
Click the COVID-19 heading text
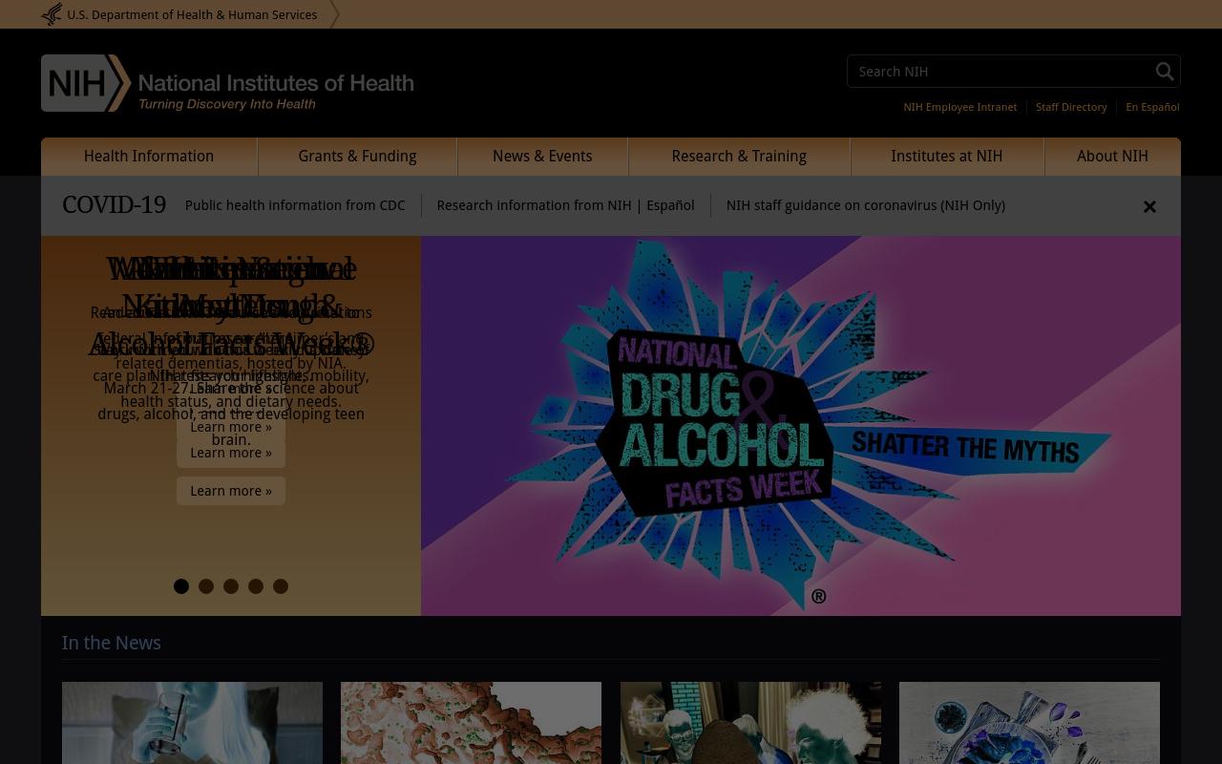tap(114, 205)
